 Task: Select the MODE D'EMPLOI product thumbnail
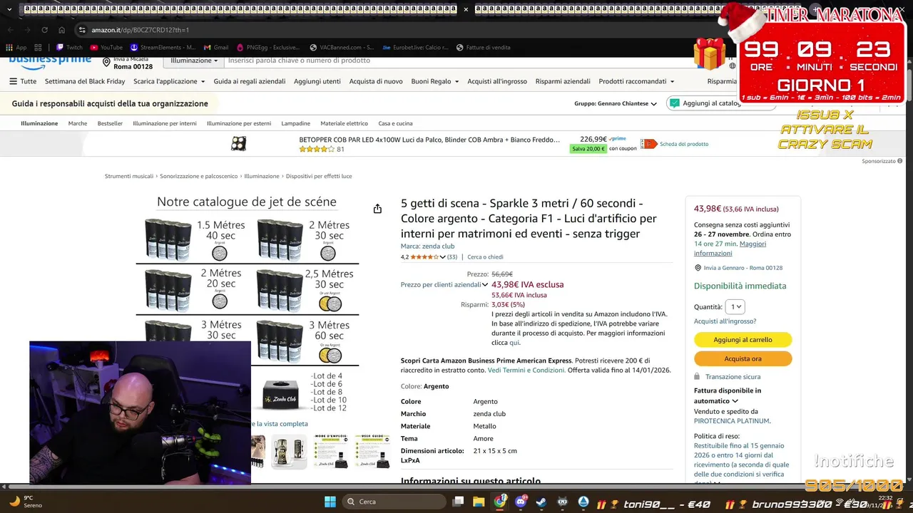pos(331,452)
